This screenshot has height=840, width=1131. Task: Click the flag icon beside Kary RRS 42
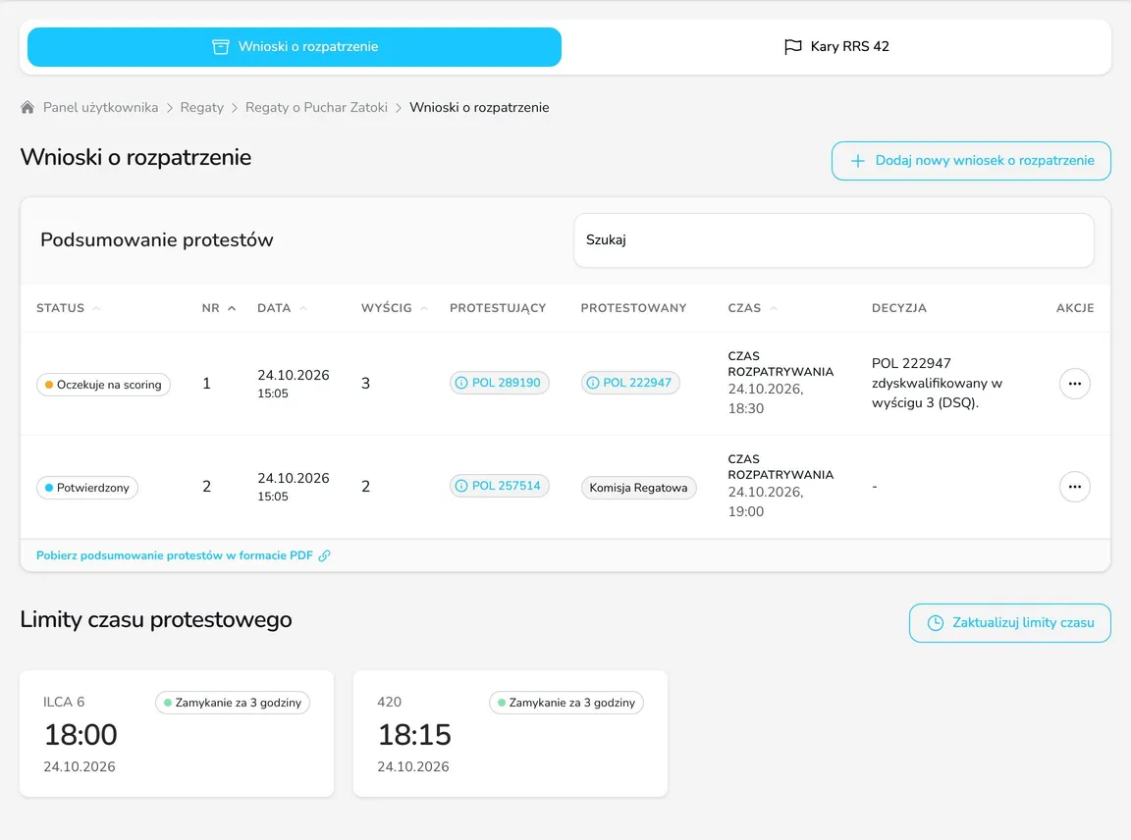(792, 47)
